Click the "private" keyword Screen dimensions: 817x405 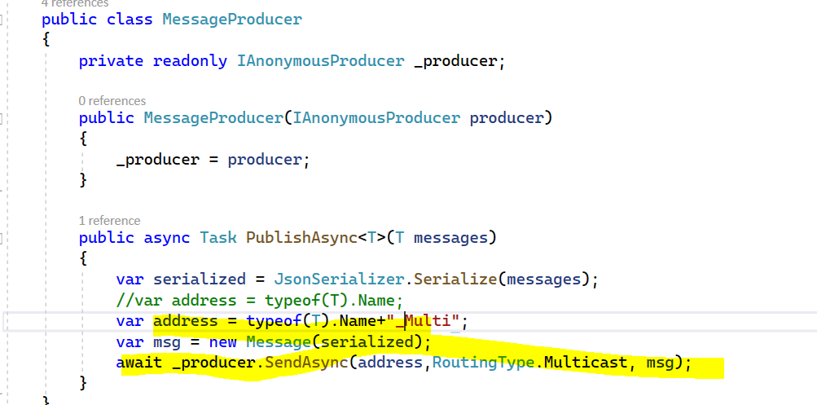111,61
